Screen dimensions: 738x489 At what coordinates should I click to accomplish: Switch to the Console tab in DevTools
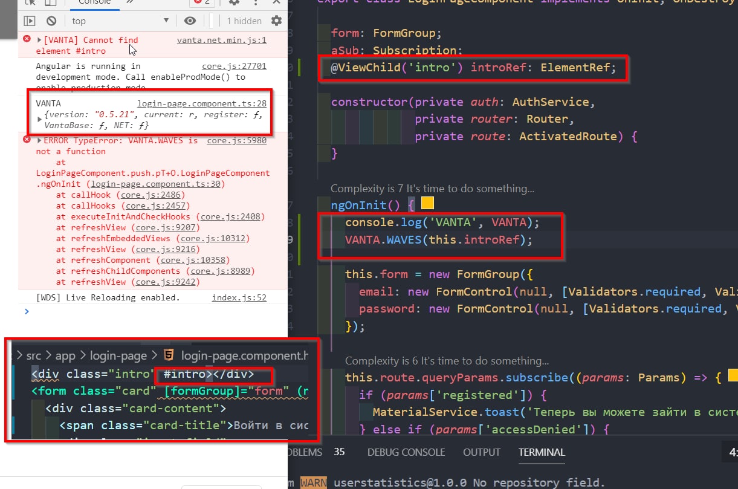tap(95, 2)
